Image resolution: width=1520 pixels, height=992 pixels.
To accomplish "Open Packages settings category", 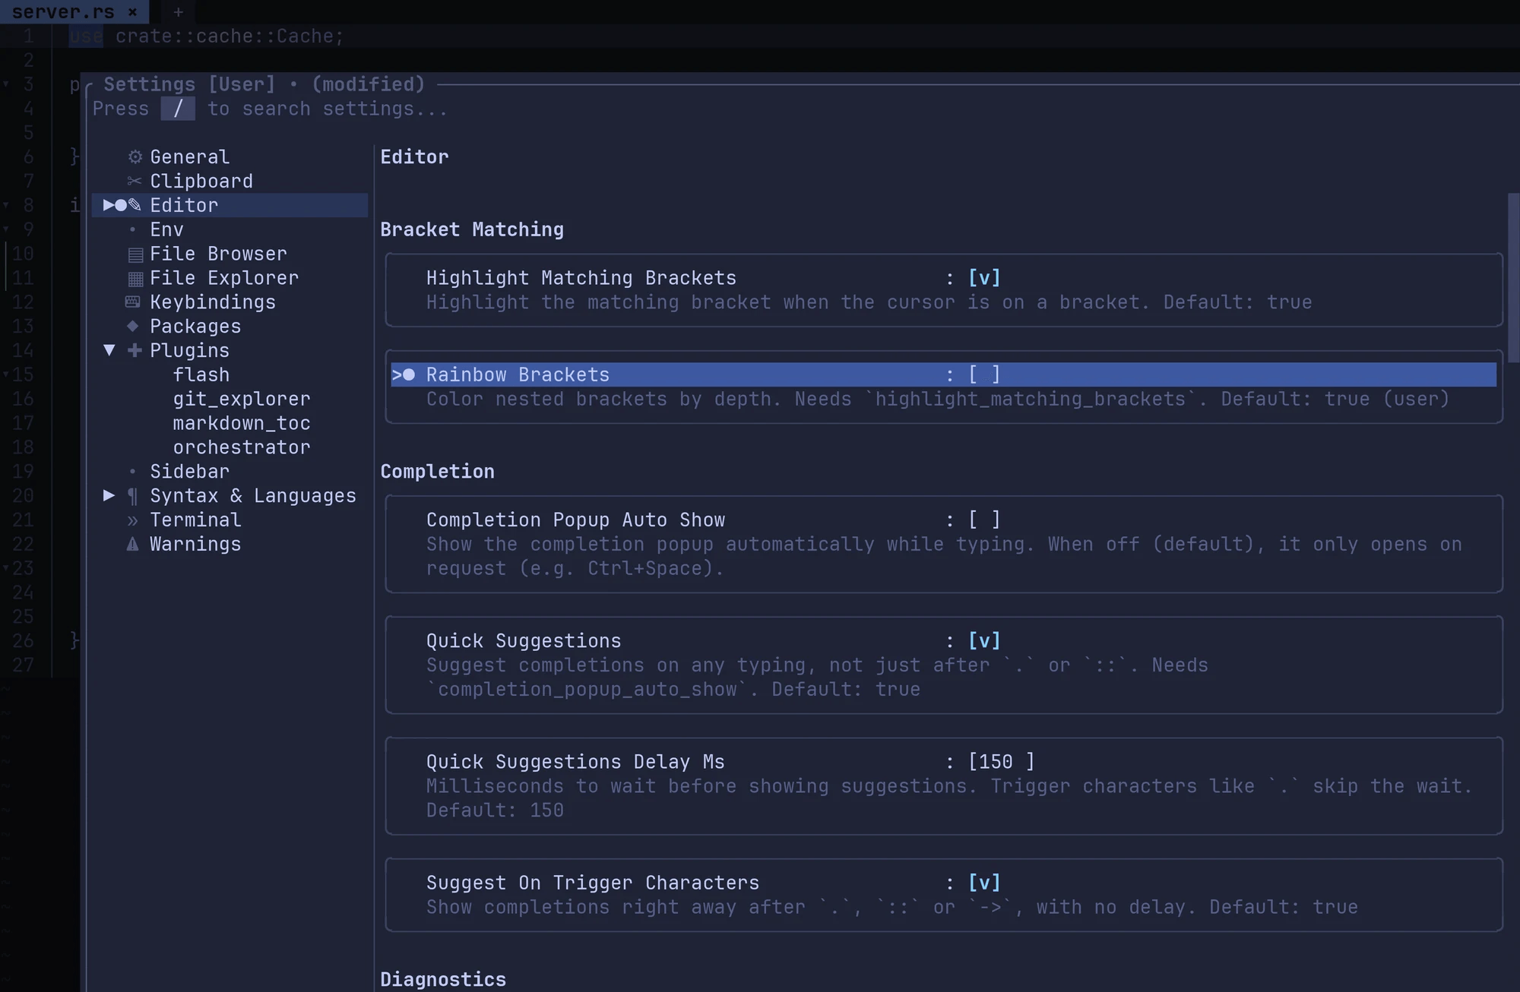I will (195, 327).
